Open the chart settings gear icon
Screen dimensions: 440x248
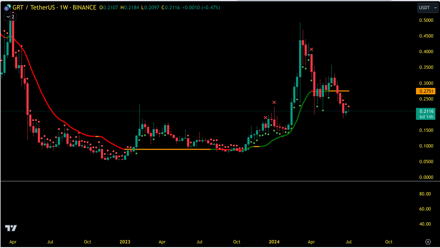coord(428,242)
